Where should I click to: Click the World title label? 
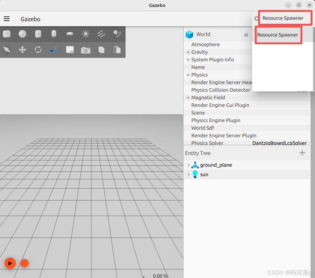tap(203, 34)
